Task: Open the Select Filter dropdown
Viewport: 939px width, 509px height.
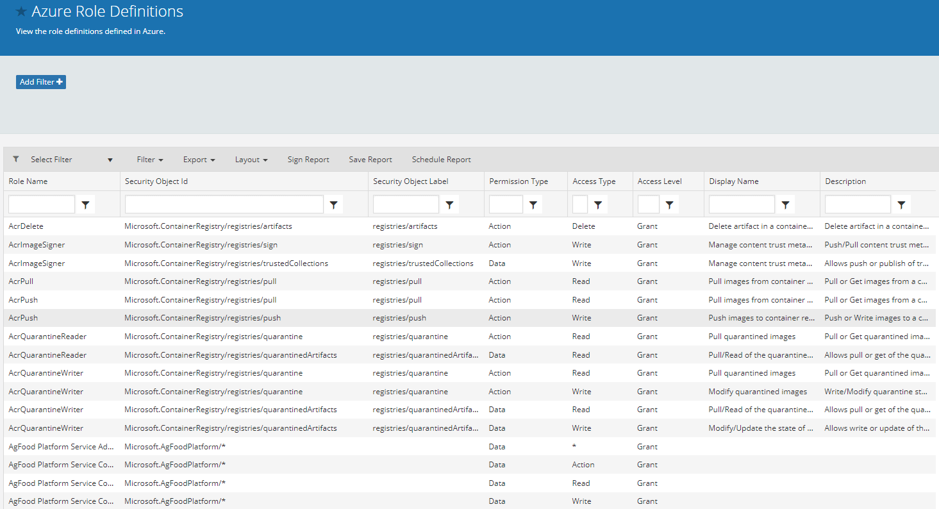Action: click(x=71, y=160)
